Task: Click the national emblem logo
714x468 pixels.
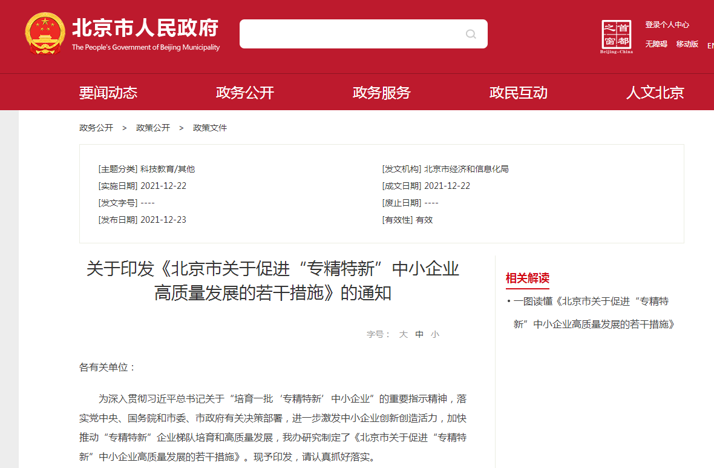Action: point(45,34)
